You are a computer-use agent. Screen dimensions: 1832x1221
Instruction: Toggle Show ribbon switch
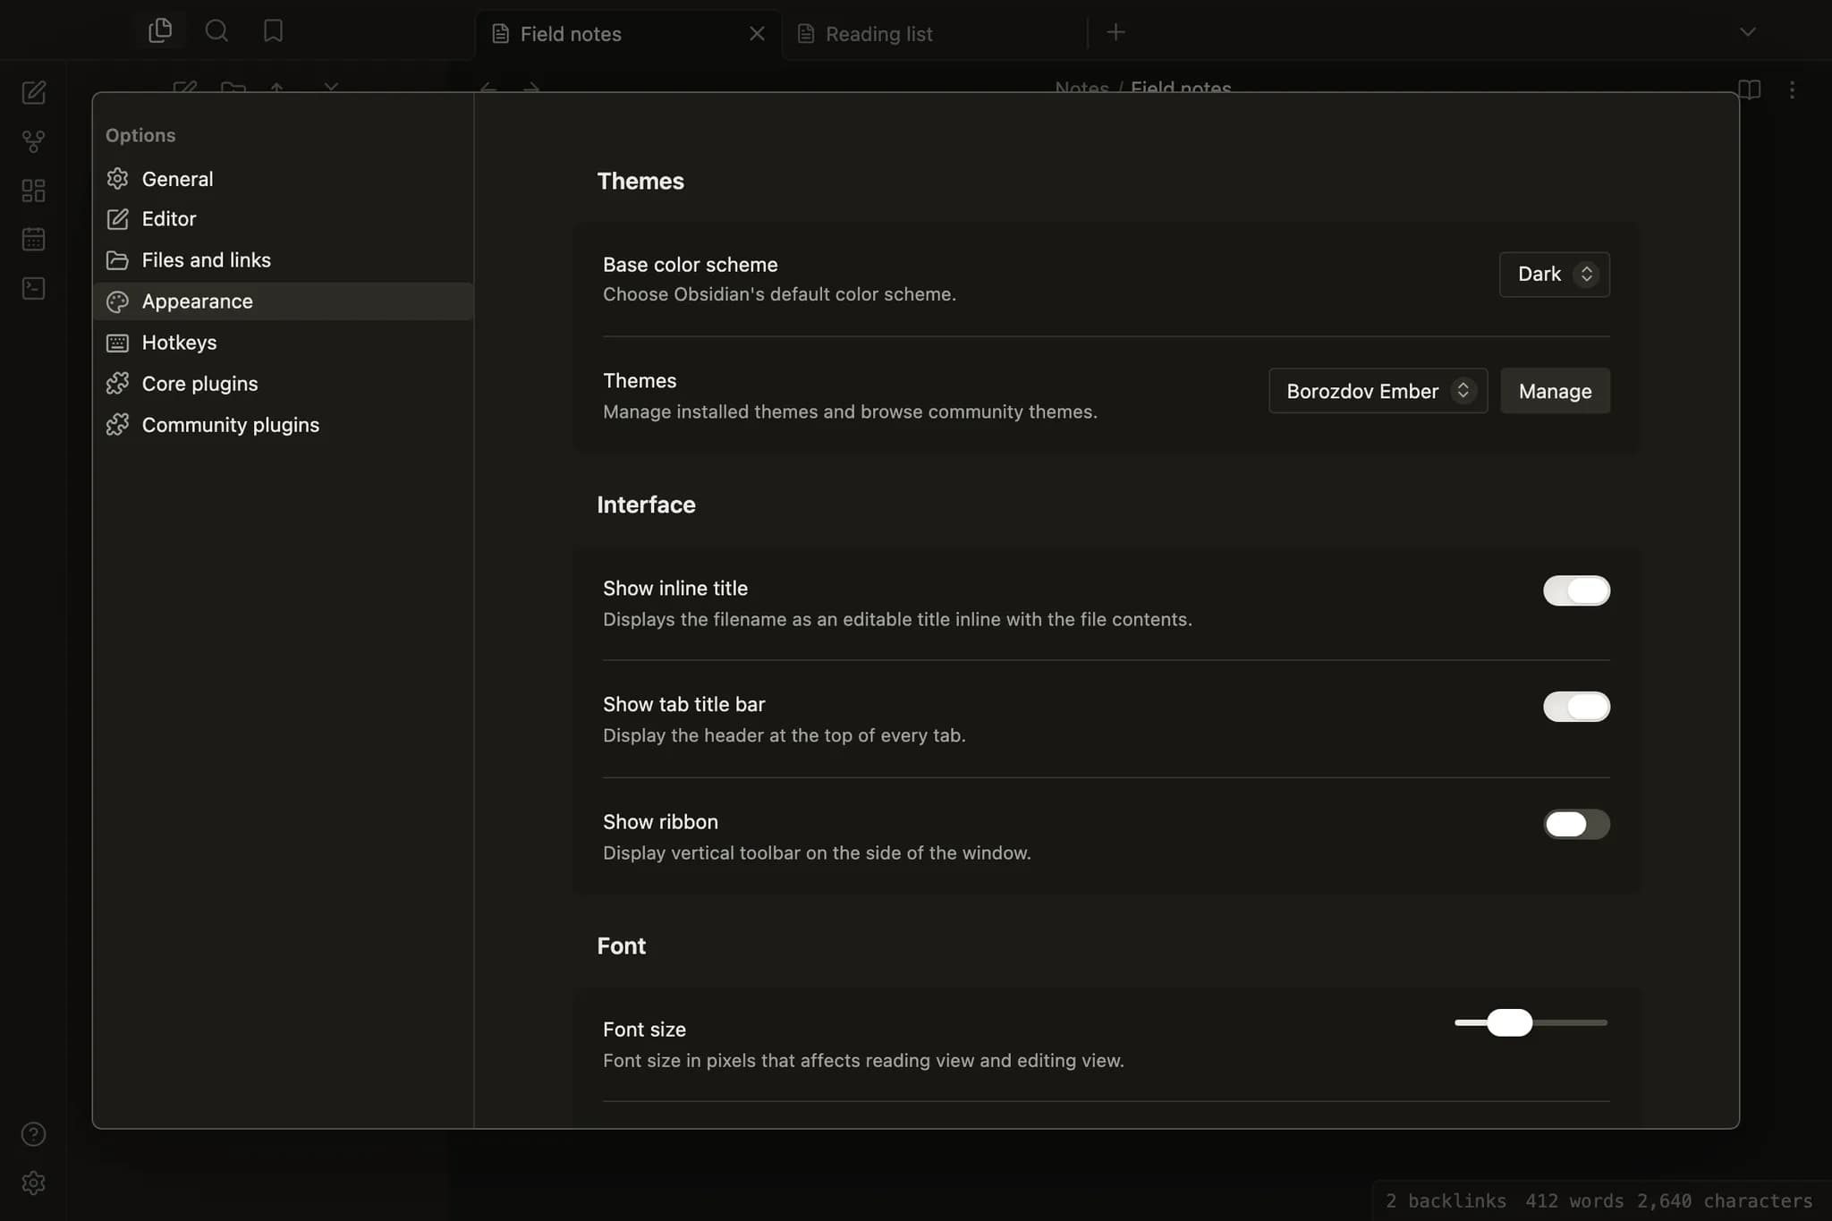(x=1576, y=824)
